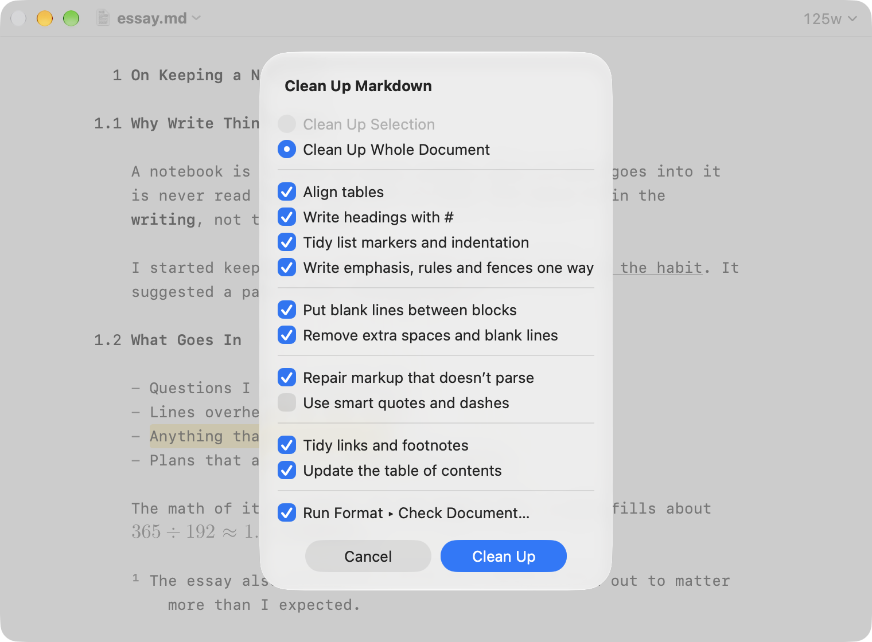Image resolution: width=872 pixels, height=642 pixels.
Task: Enable Use smart quotes and dashes
Action: pyautogui.click(x=287, y=402)
